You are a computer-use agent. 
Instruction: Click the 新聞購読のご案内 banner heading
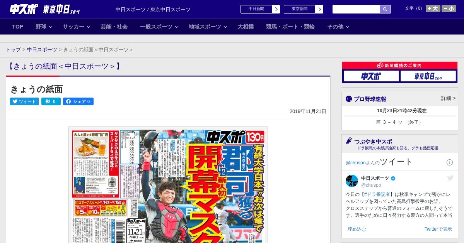(400, 66)
